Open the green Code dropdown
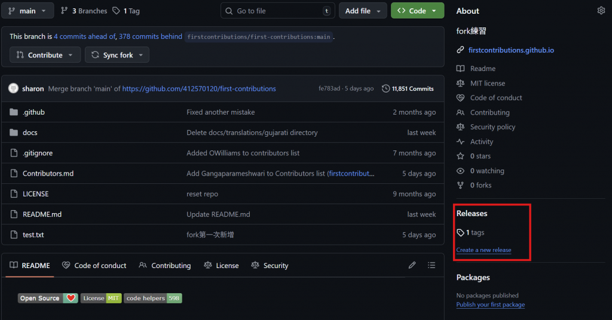612x320 pixels. (417, 11)
